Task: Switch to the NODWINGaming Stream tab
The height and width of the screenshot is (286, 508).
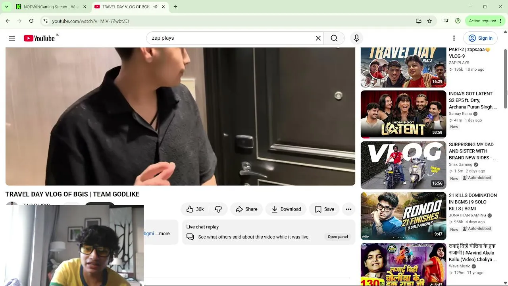Action: coord(51,7)
